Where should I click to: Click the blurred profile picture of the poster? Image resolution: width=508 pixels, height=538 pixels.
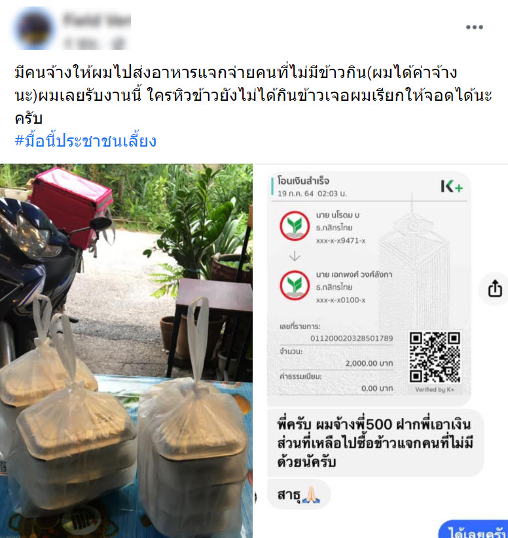[34, 27]
